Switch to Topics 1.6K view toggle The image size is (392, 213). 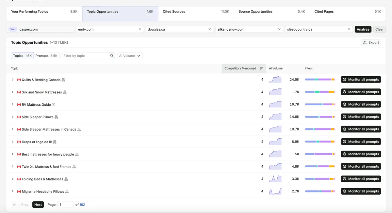[22, 56]
